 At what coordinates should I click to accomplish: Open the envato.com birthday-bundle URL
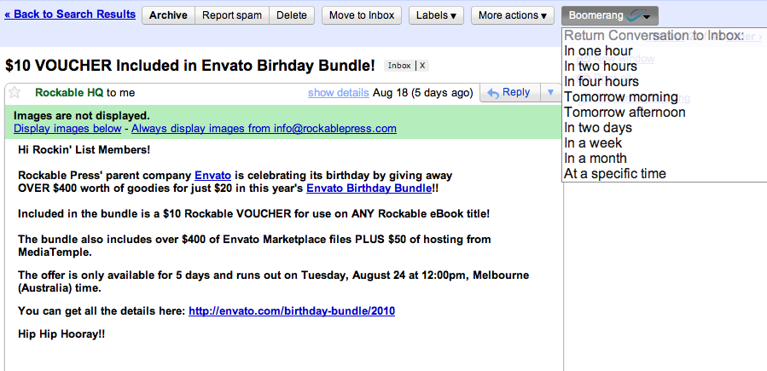291,311
